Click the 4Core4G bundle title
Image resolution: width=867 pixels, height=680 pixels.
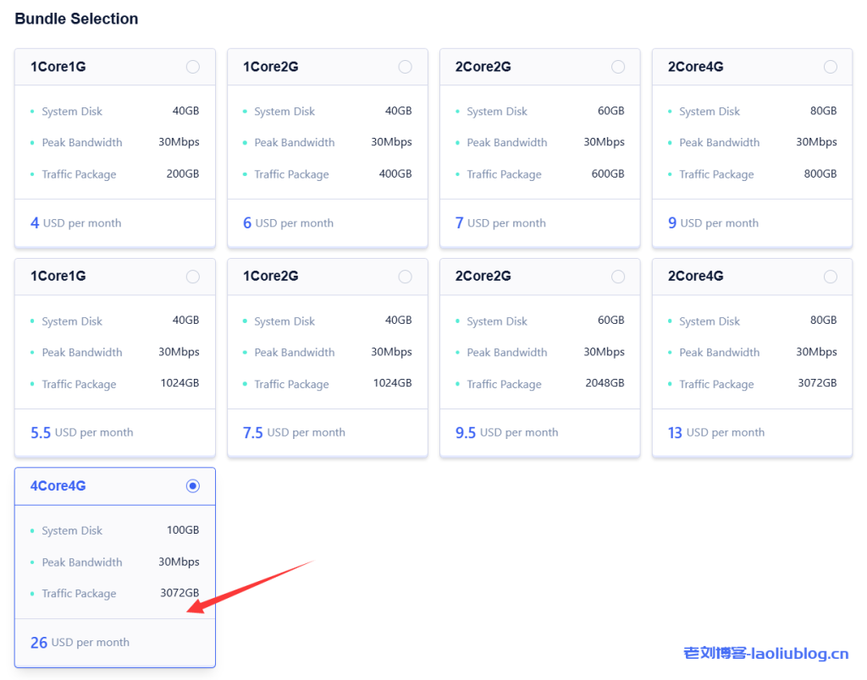tap(58, 486)
